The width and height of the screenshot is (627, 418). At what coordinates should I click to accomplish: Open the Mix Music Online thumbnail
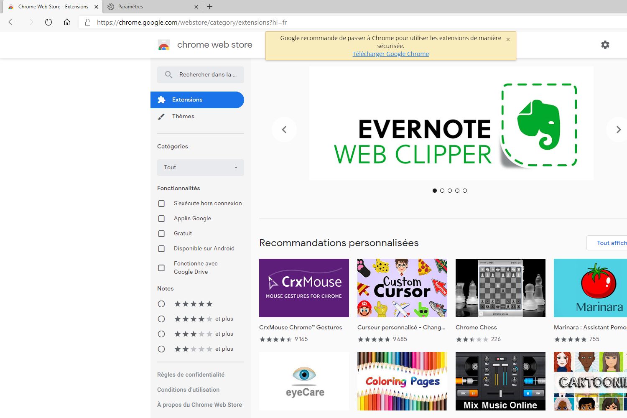[x=500, y=381]
